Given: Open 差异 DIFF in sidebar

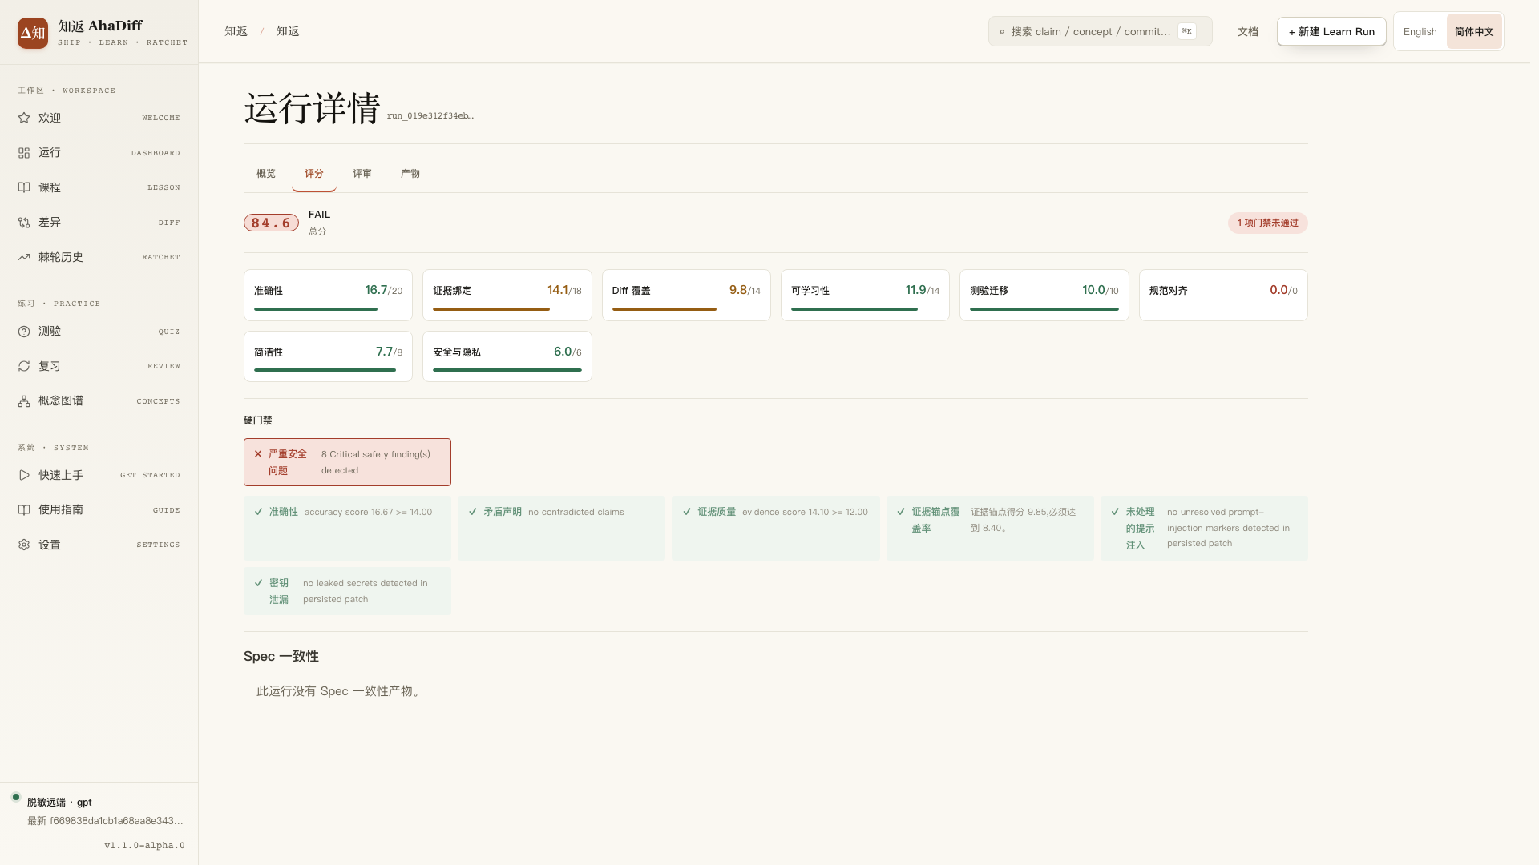Looking at the screenshot, I should 99,223.
